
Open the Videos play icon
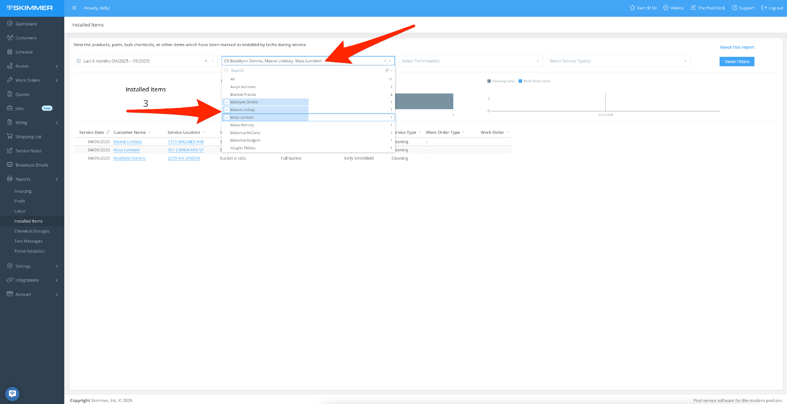pyautogui.click(x=666, y=8)
